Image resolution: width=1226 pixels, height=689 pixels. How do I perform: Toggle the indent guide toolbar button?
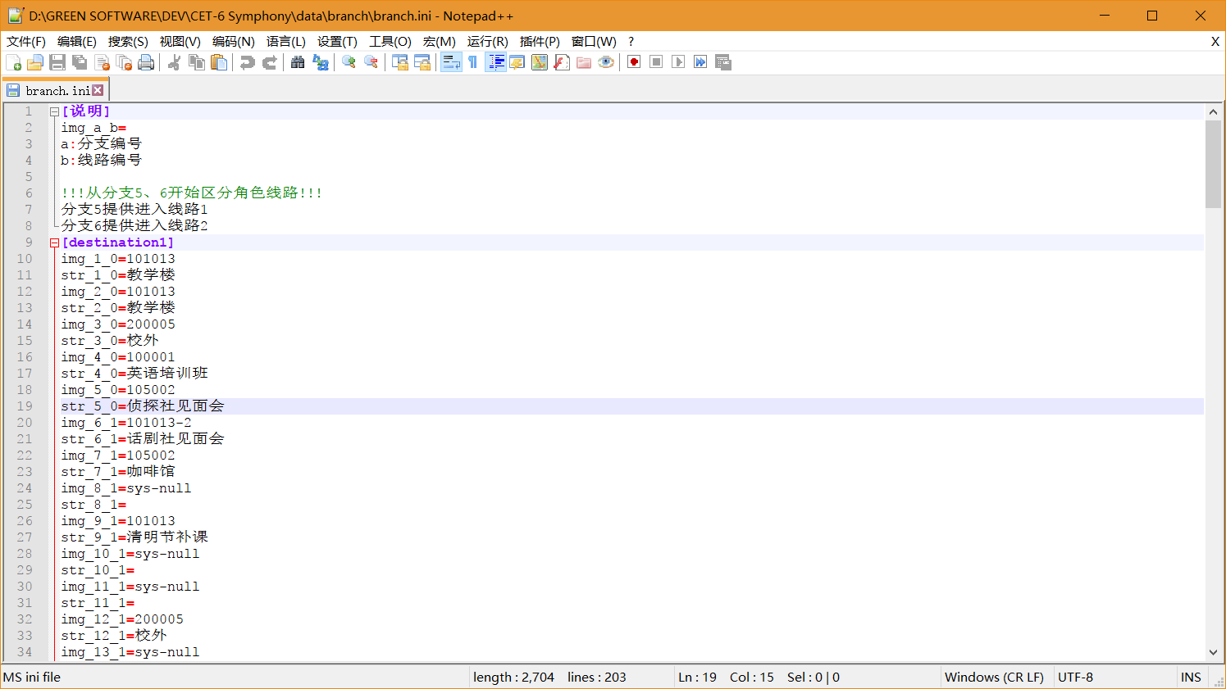point(495,62)
